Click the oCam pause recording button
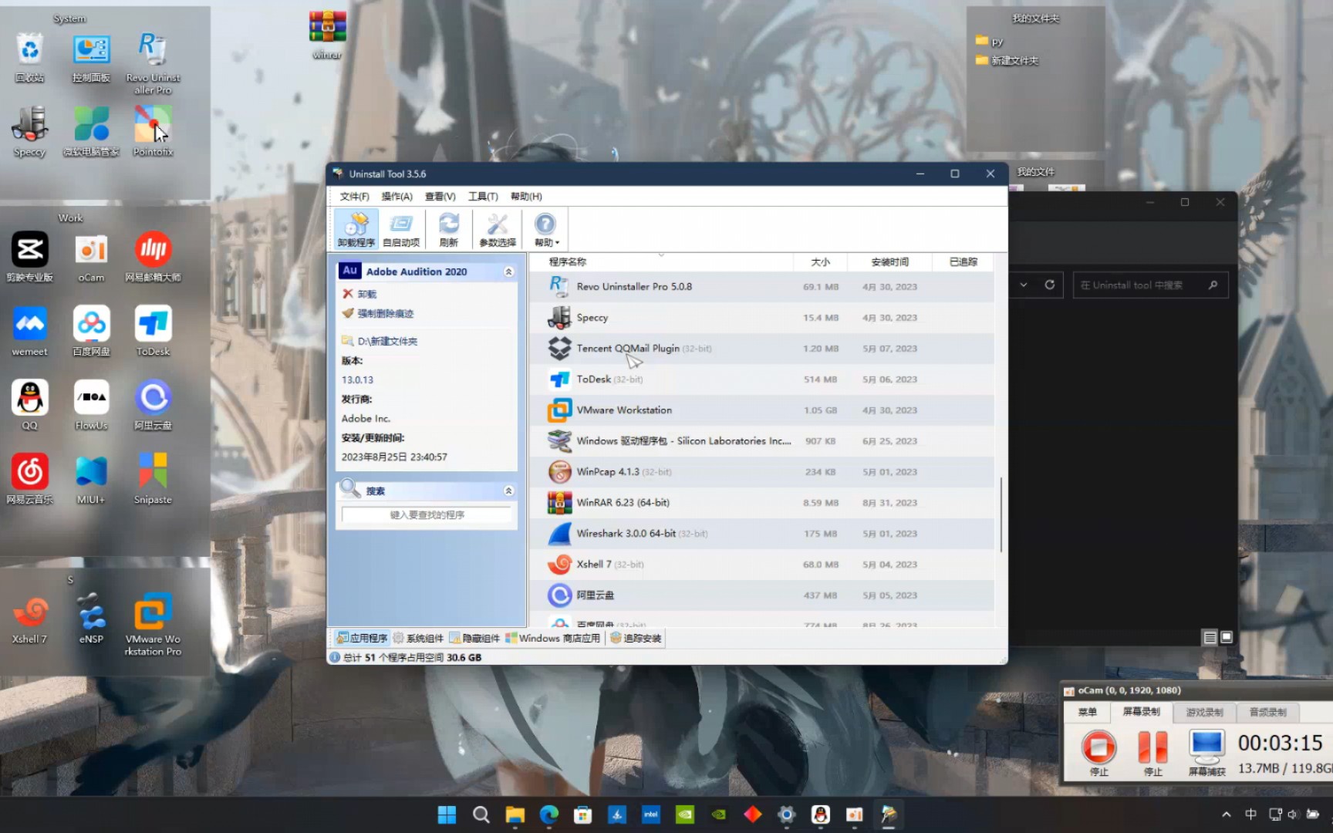1333x833 pixels. (x=1152, y=747)
